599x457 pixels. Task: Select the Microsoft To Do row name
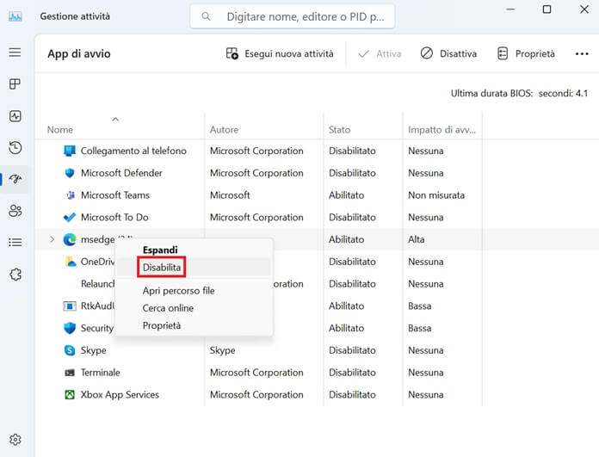click(114, 217)
